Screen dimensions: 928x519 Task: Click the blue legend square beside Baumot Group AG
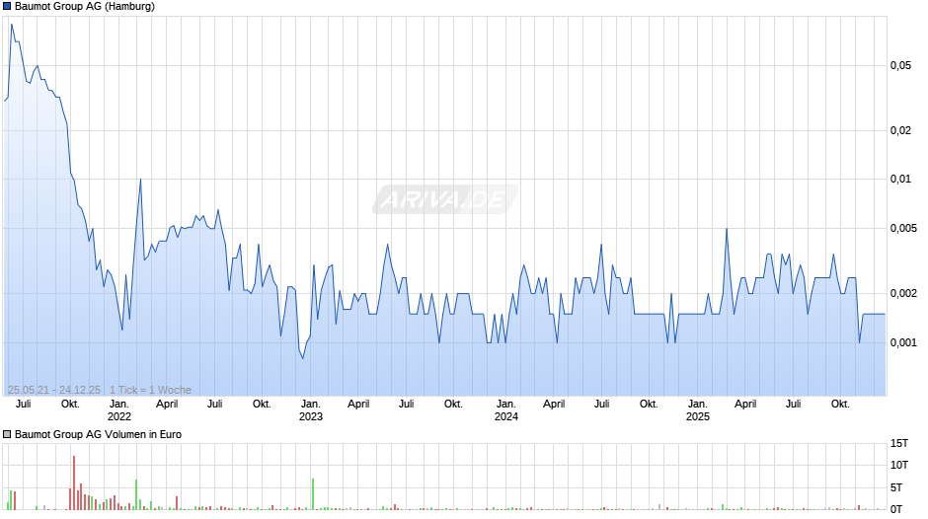(7, 7)
